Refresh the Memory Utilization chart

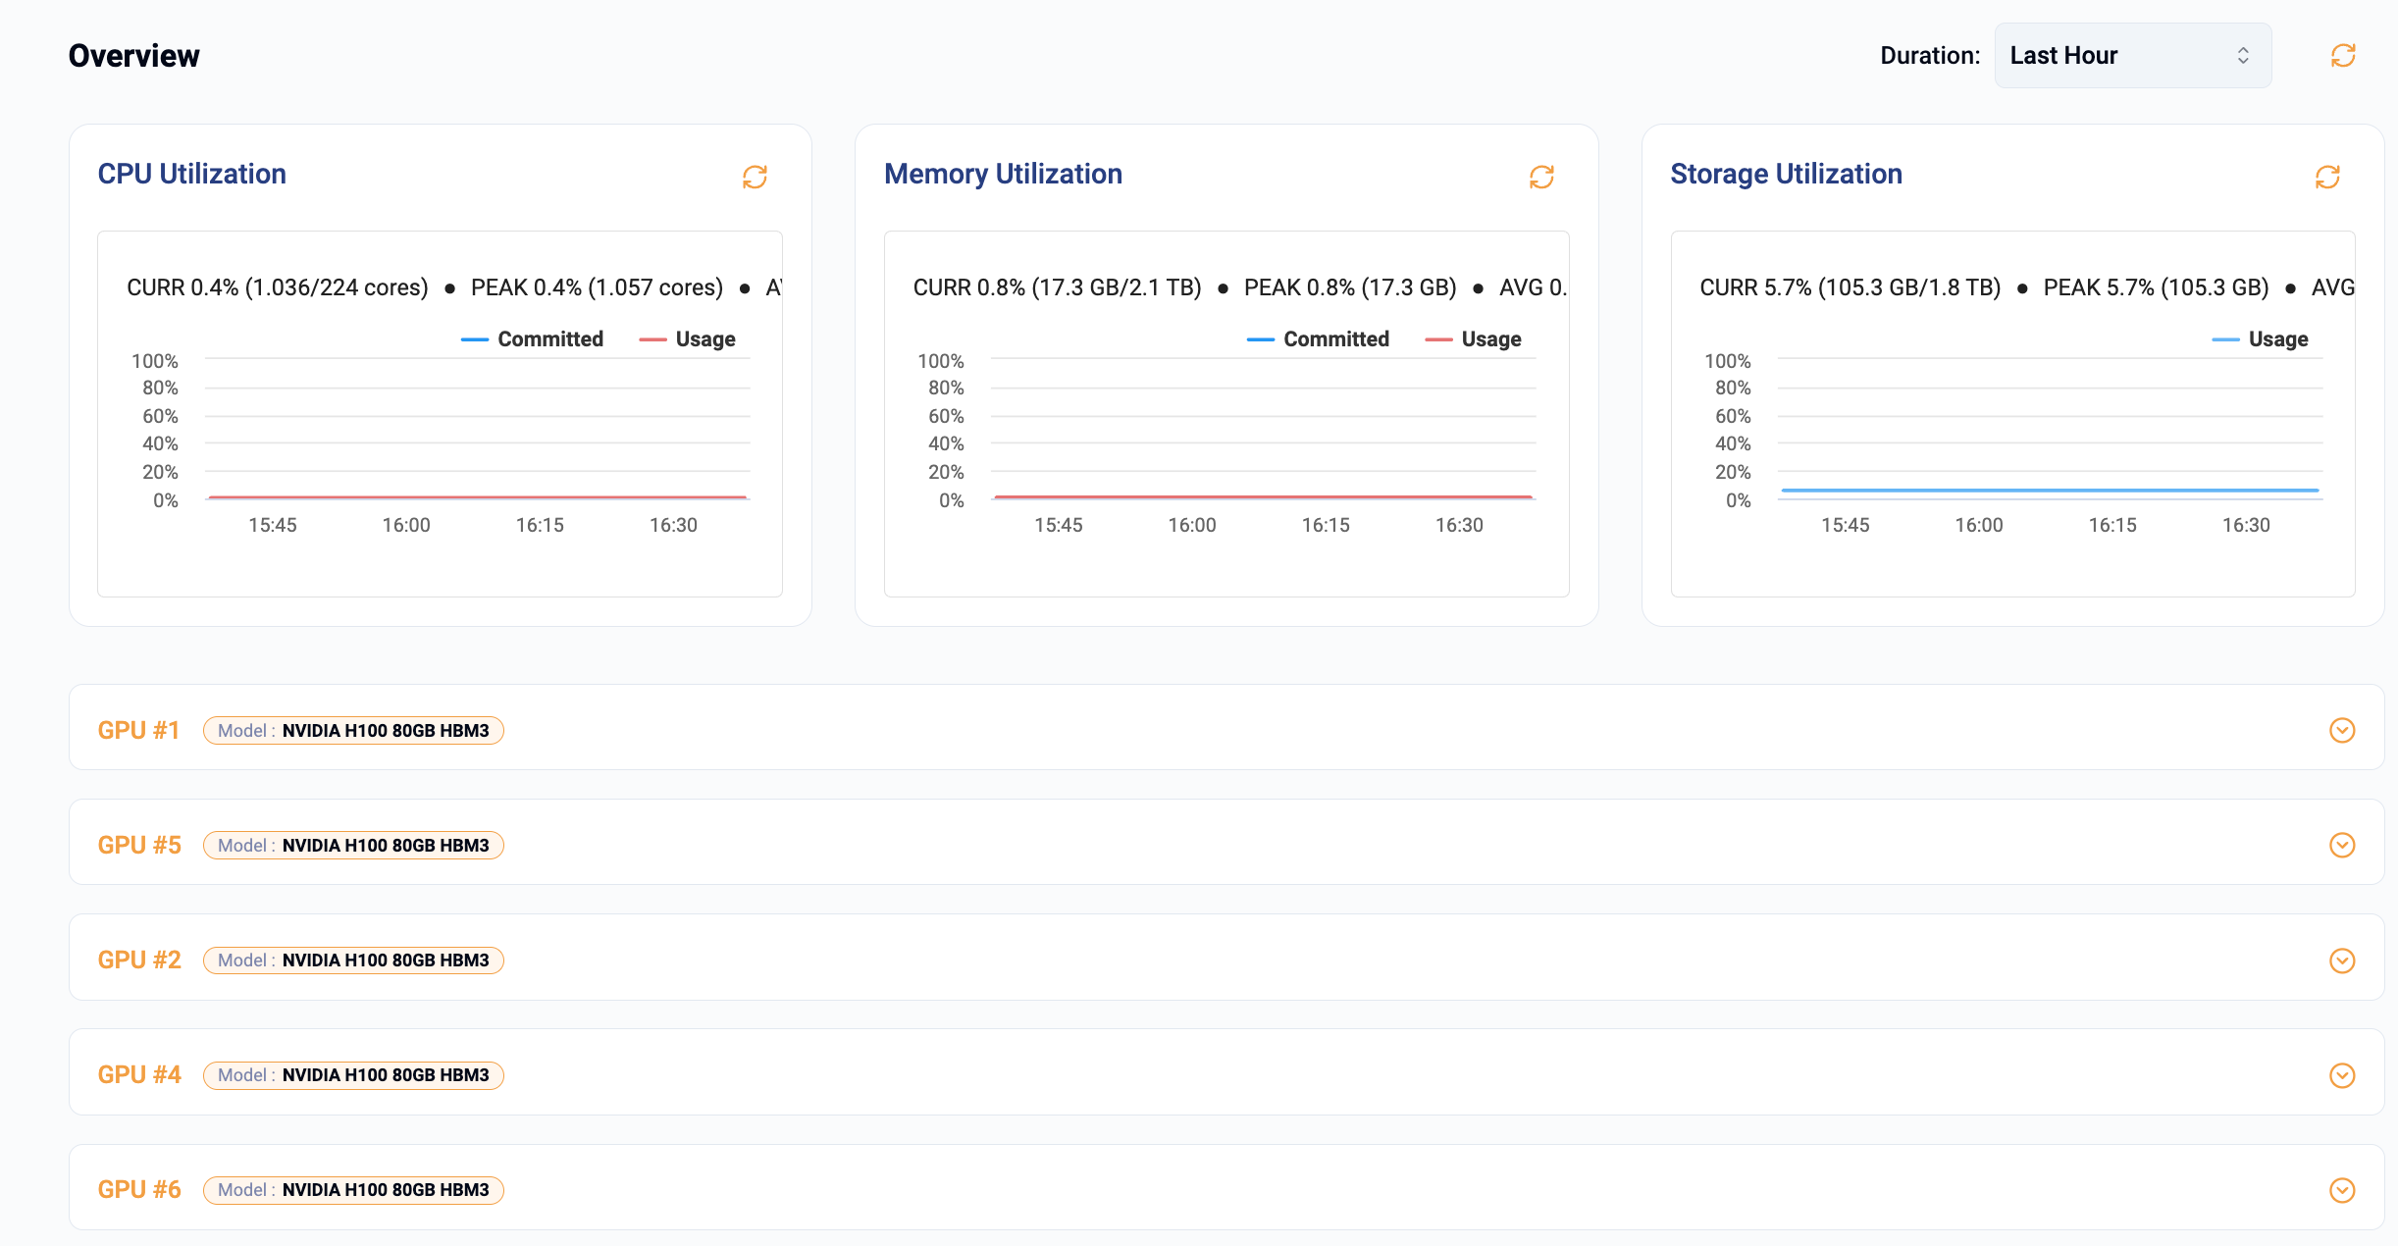tap(1542, 177)
